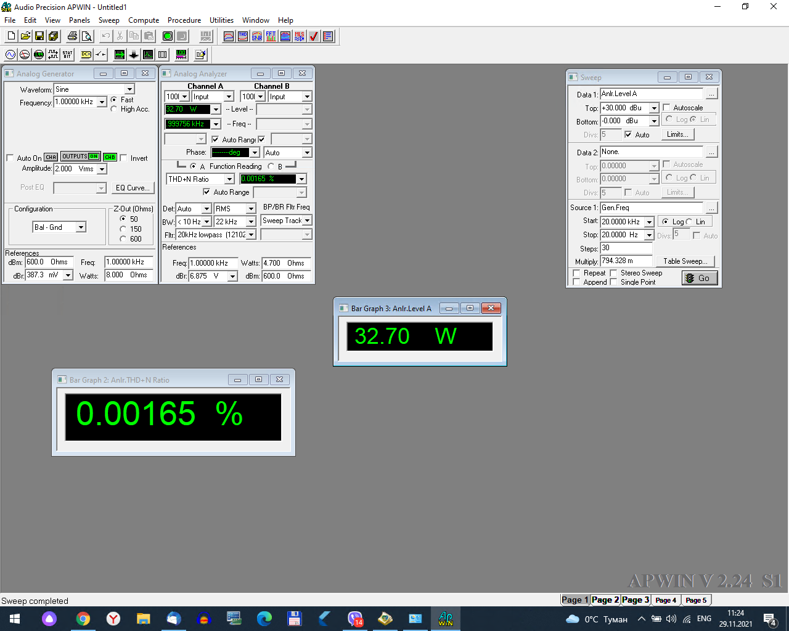Enable the Repeat checkbox in Sweep
Viewport: 789px width, 631px height.
[576, 273]
